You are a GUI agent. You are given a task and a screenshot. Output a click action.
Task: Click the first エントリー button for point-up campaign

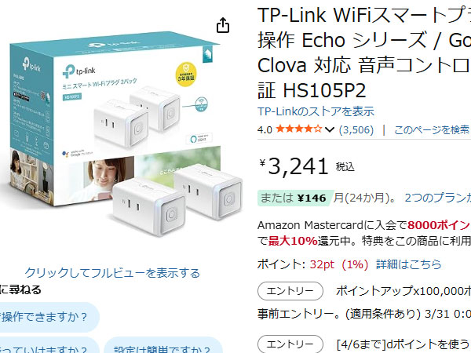pos(290,291)
